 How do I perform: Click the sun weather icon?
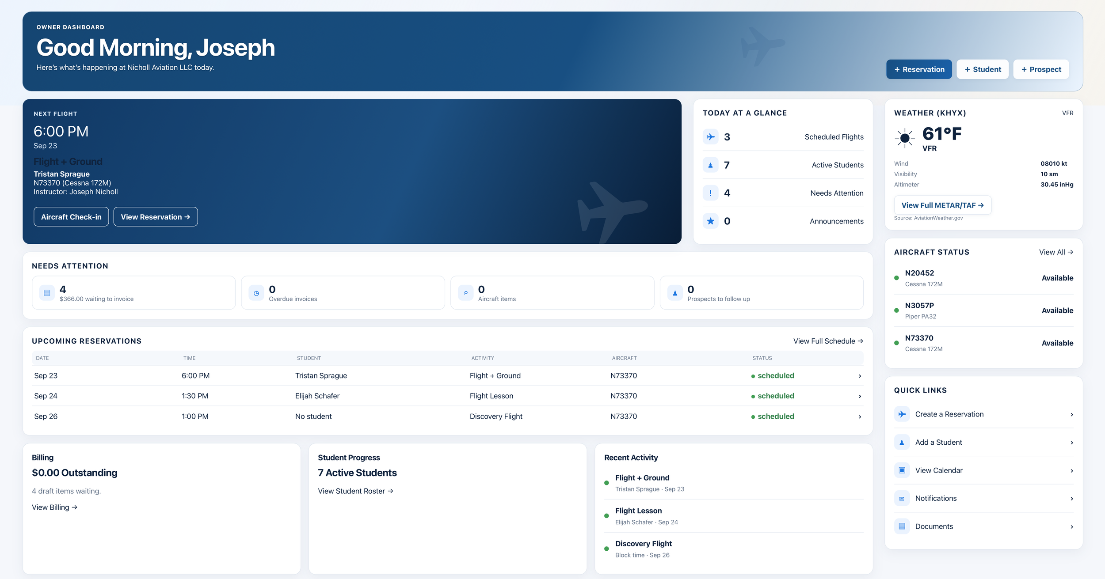pyautogui.click(x=905, y=138)
